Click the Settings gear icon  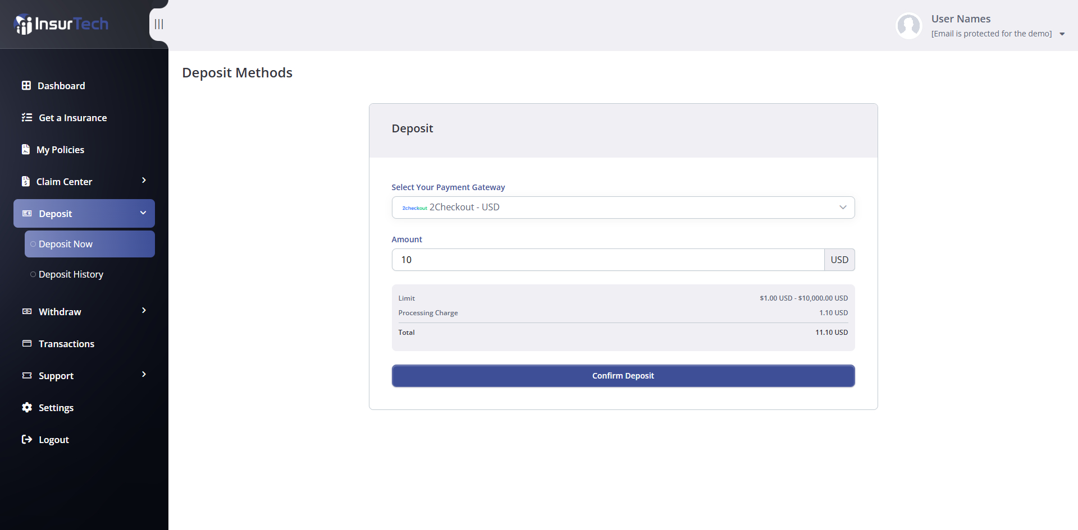pyautogui.click(x=27, y=407)
